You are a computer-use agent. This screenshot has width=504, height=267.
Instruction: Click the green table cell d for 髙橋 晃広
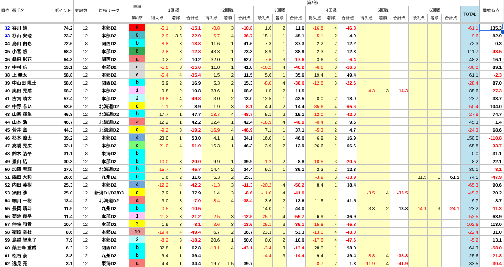click(x=137, y=146)
